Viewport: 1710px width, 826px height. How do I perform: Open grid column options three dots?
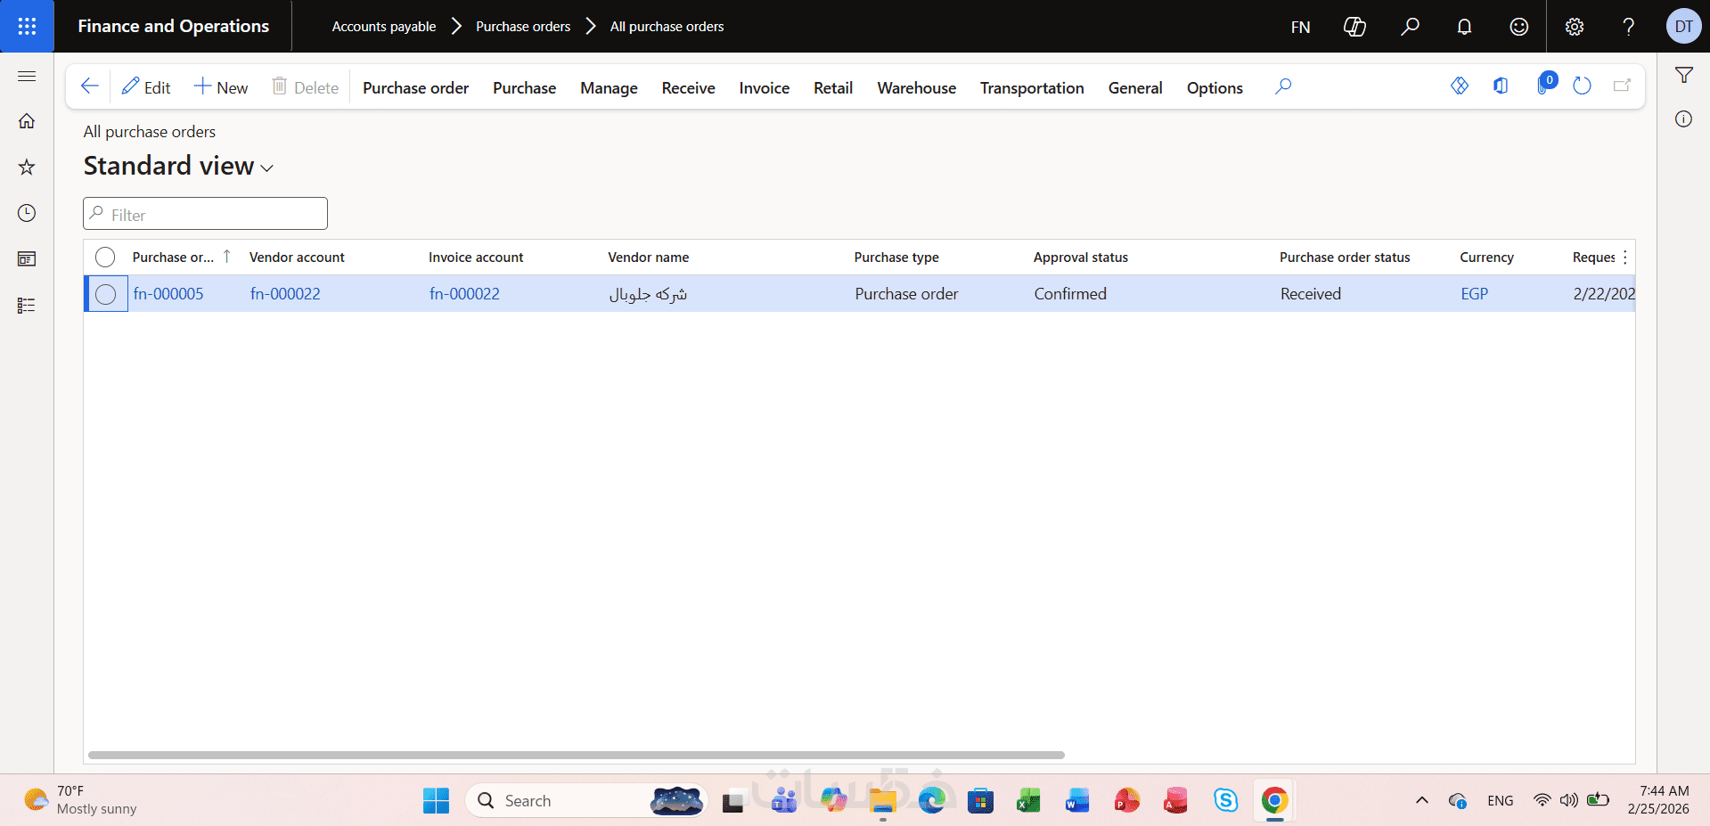click(1625, 257)
